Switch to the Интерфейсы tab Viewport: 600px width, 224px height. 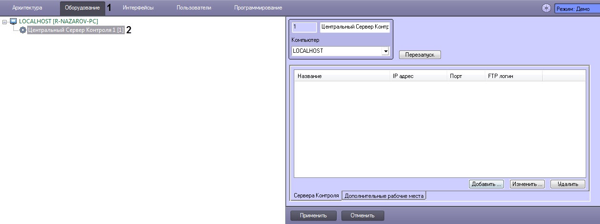138,8
